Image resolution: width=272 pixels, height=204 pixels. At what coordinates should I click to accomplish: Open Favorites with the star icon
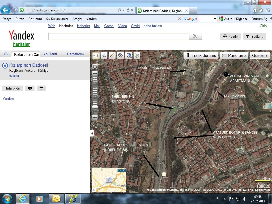261,10
